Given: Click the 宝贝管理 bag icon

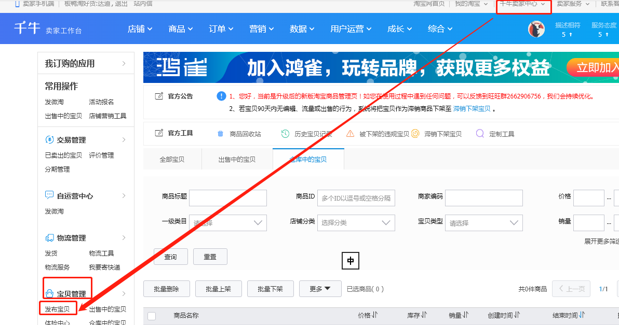Looking at the screenshot, I should [x=49, y=293].
